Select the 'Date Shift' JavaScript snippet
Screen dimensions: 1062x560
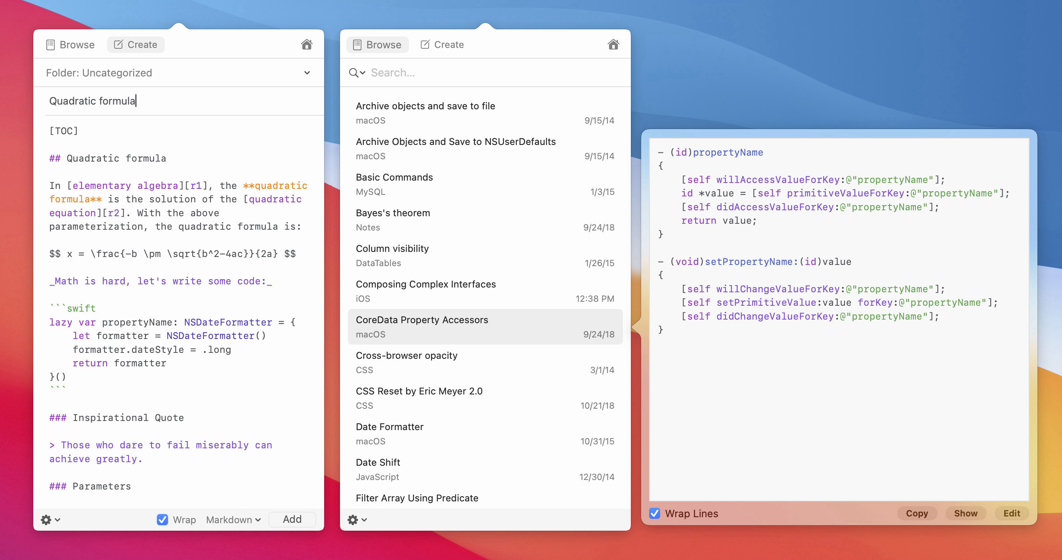pos(485,469)
